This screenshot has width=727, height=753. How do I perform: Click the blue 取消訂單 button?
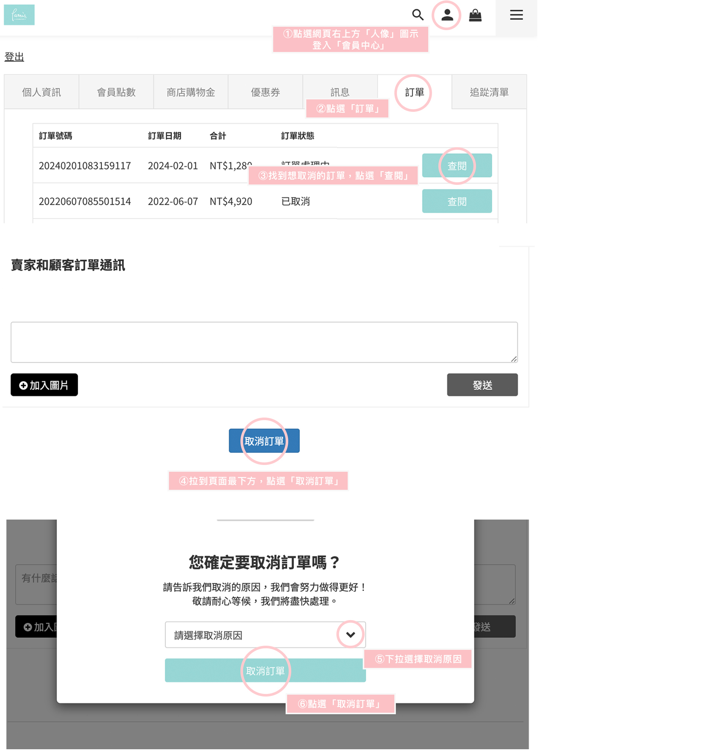tap(264, 441)
